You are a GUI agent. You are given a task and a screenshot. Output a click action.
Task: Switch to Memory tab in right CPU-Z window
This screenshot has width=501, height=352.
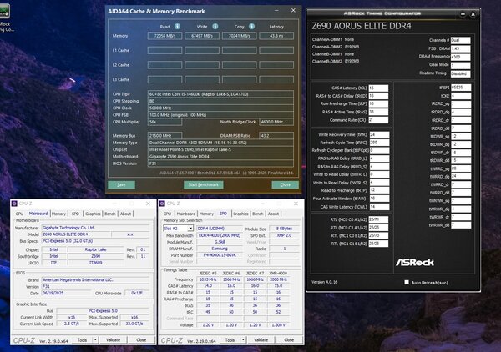click(206, 214)
